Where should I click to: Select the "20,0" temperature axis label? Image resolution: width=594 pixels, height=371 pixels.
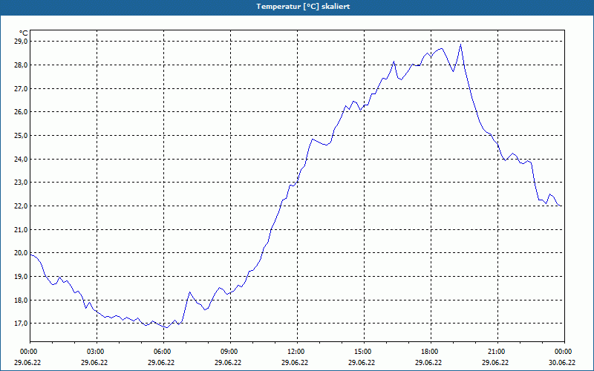coord(21,253)
